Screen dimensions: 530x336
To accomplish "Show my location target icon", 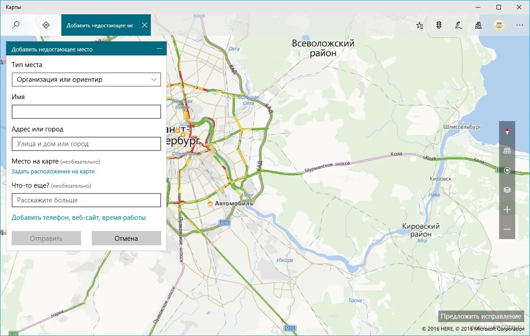I will [507, 170].
